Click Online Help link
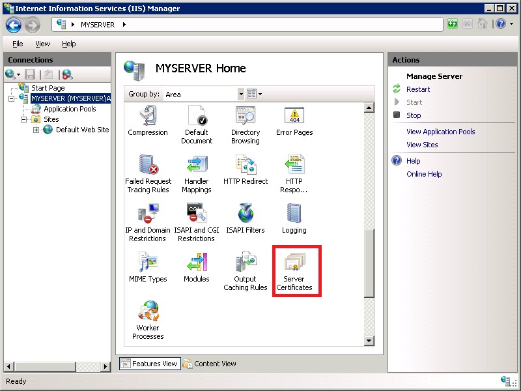This screenshot has width=521, height=391. (424, 174)
